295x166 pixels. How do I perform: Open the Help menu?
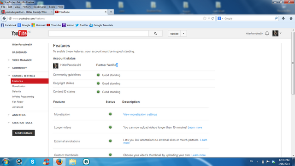tap(60, 7)
